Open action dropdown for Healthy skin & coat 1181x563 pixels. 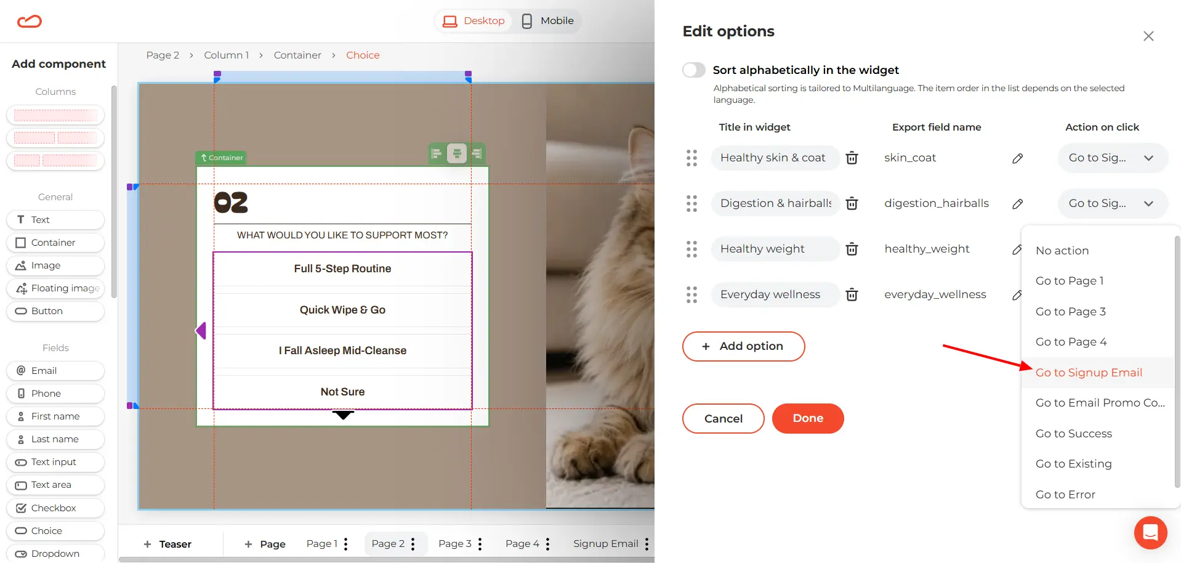[x=1113, y=158]
